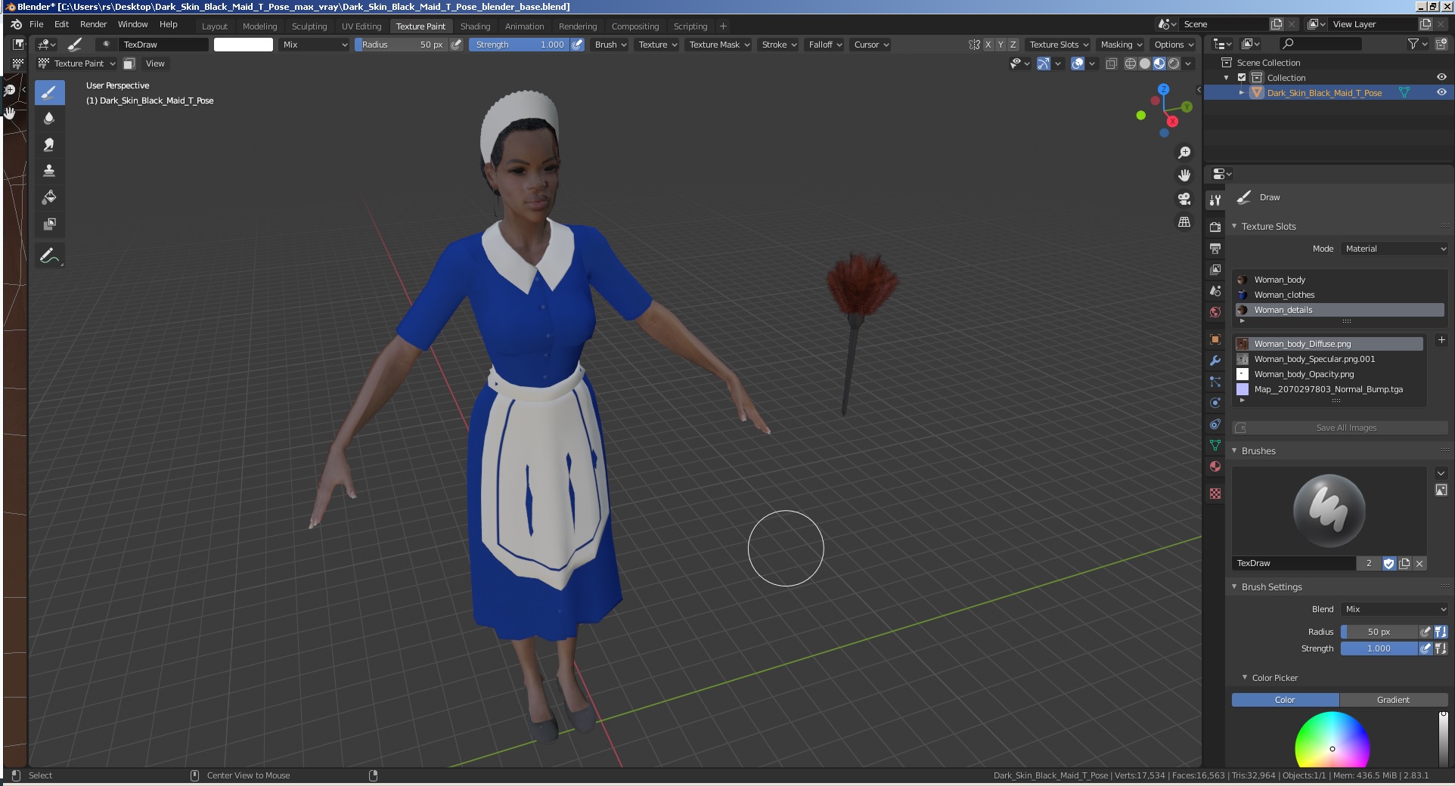
Task: Toggle camera view gizmo icon
Action: [x=1184, y=199]
